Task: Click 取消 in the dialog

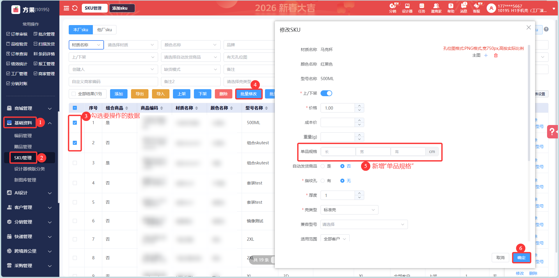Action: pyautogui.click(x=500, y=258)
